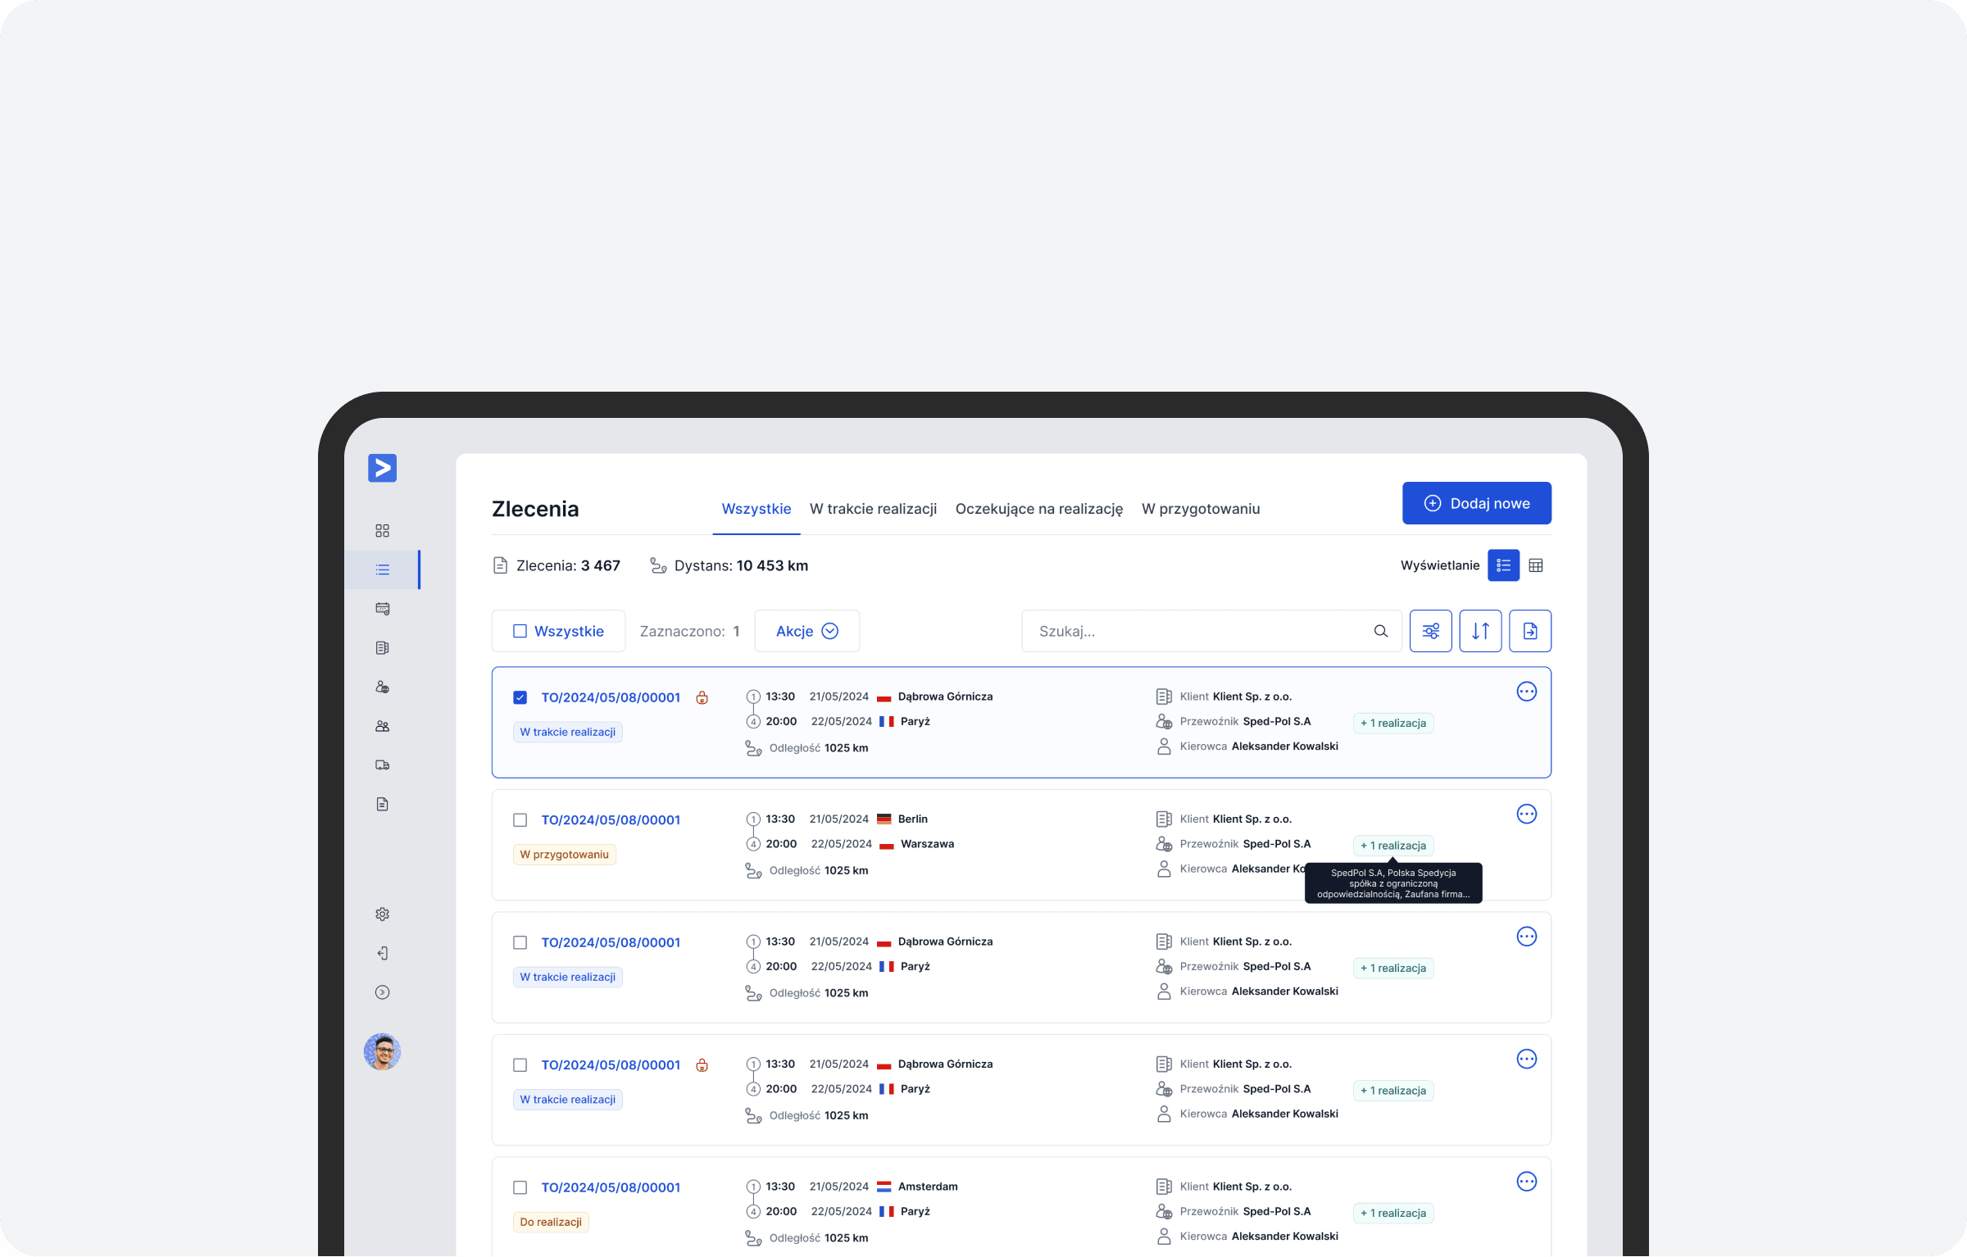Click the Szukaj search field
This screenshot has width=1967, height=1257.
point(1197,631)
